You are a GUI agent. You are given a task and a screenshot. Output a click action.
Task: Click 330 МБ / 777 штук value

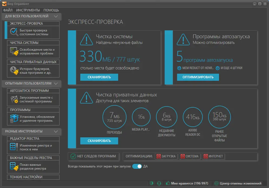coord(109,57)
